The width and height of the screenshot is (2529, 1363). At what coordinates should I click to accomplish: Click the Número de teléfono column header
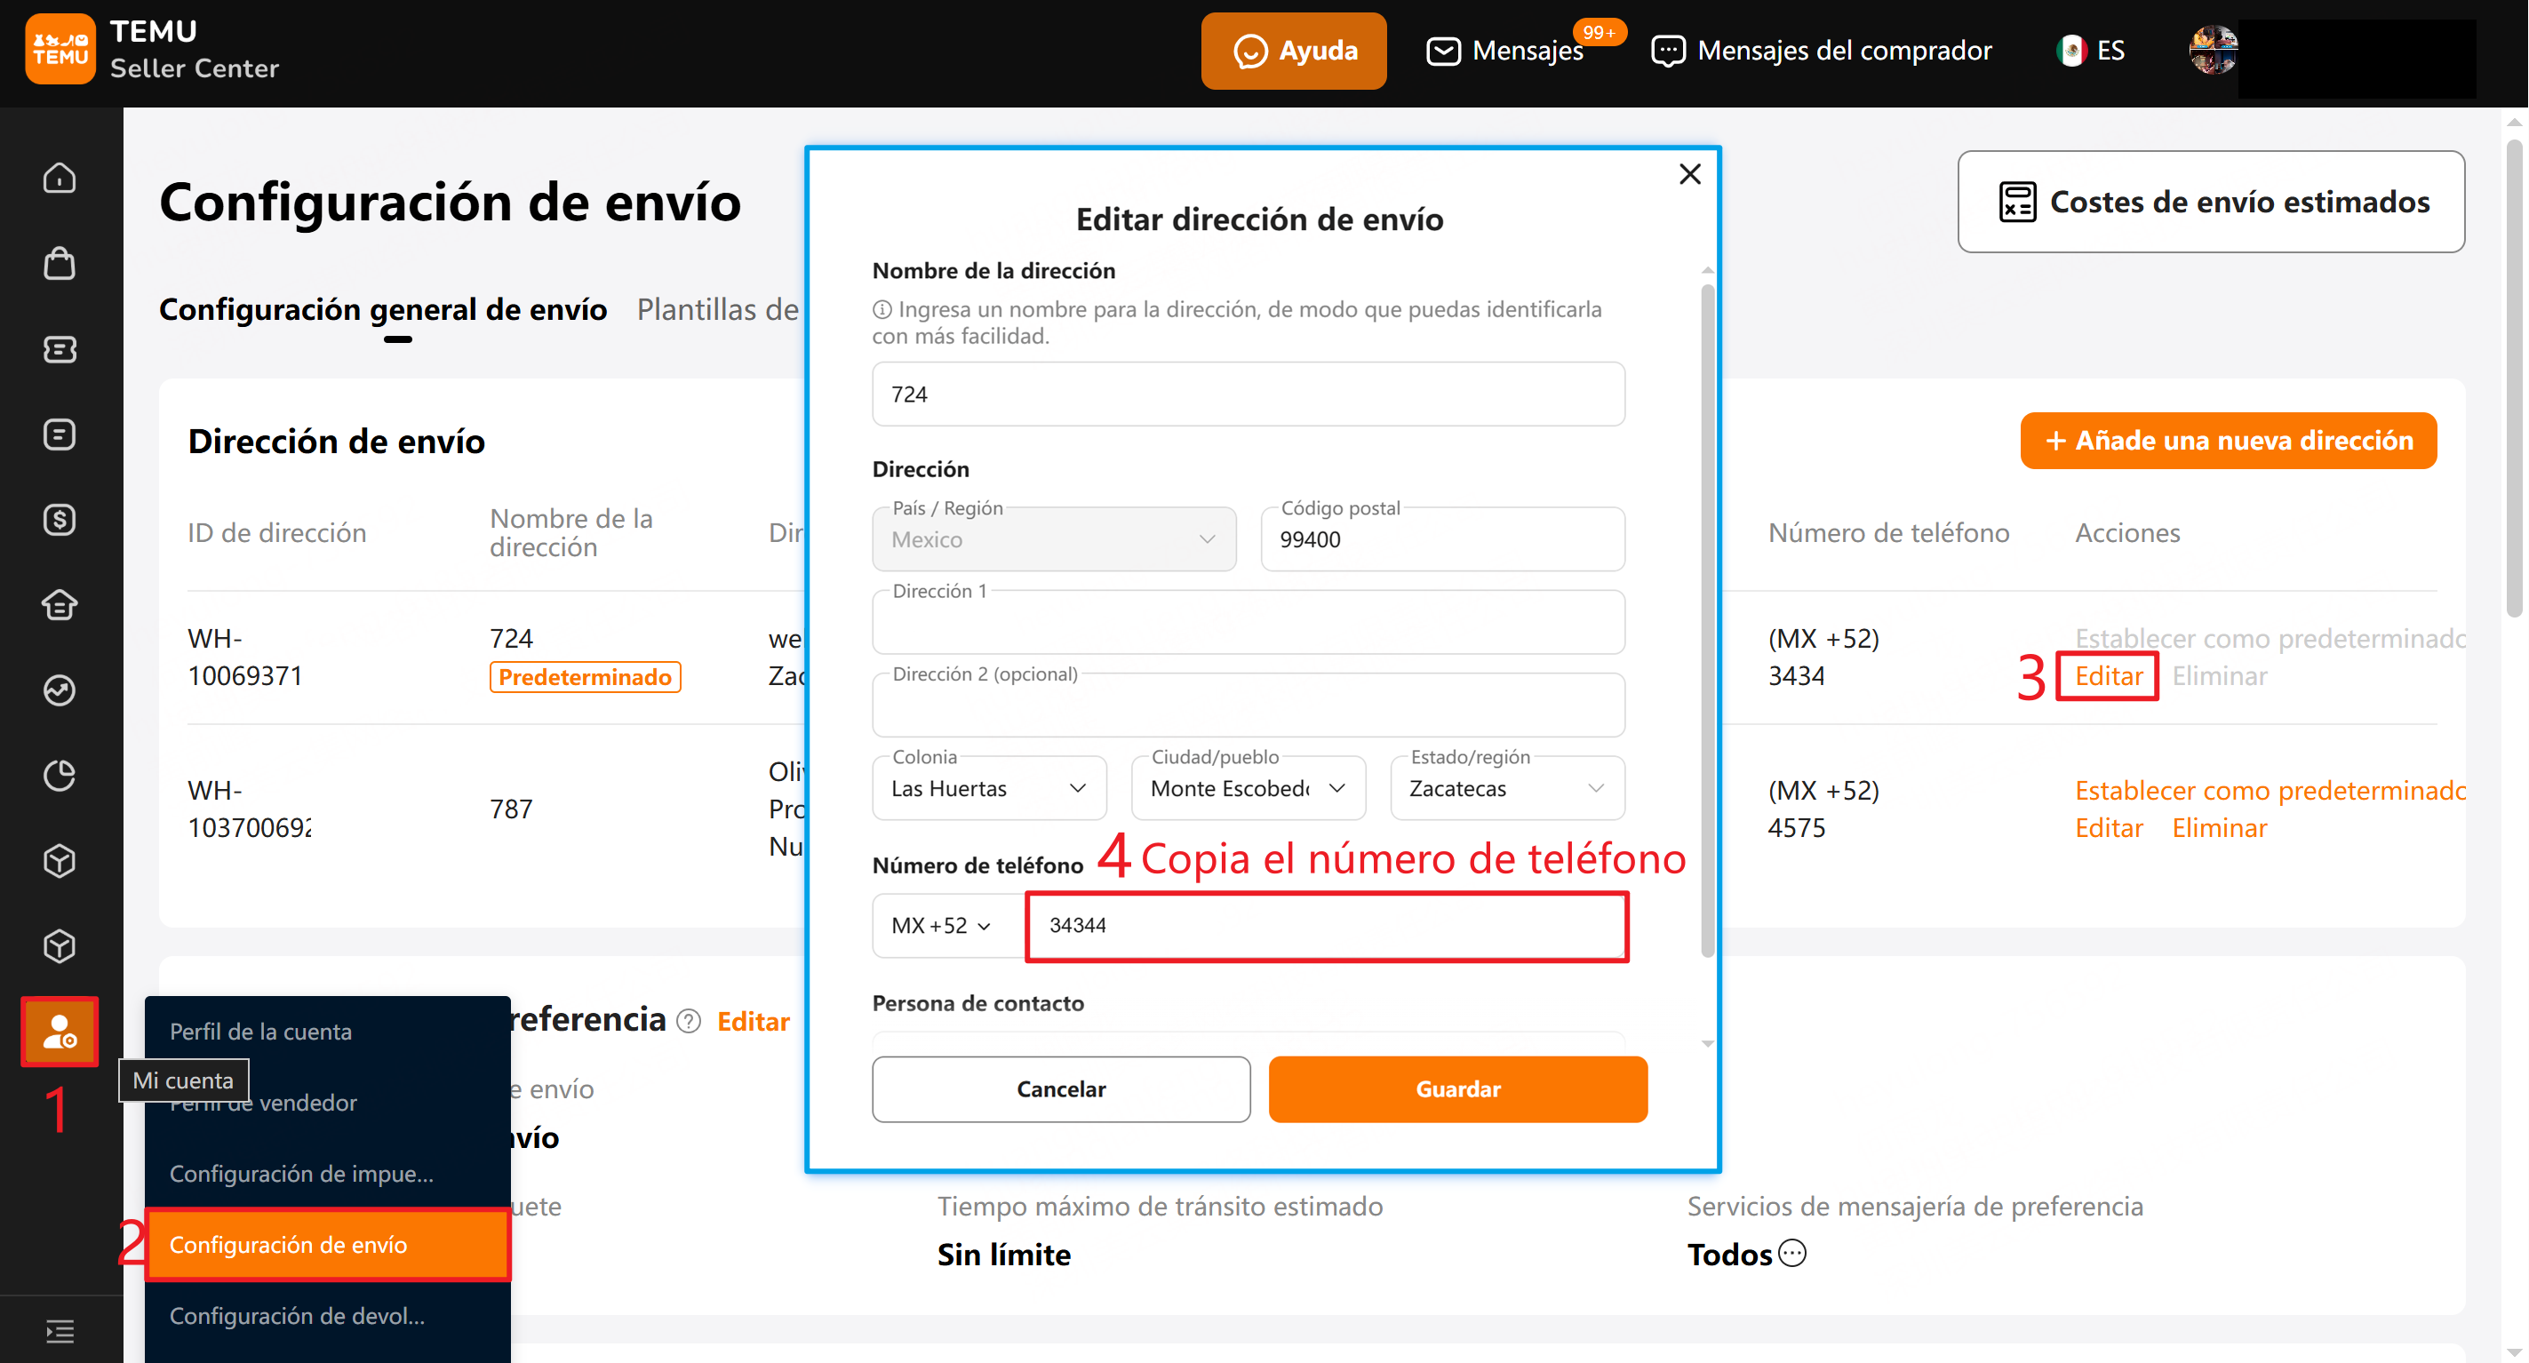click(1888, 532)
